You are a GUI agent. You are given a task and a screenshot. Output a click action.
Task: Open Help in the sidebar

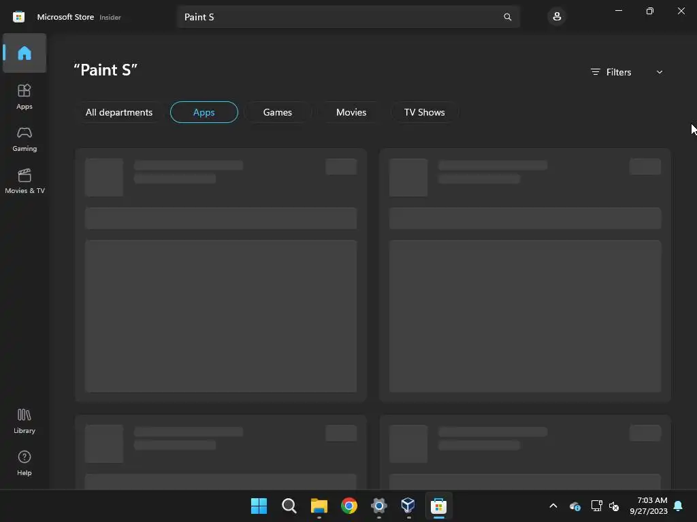click(25, 464)
